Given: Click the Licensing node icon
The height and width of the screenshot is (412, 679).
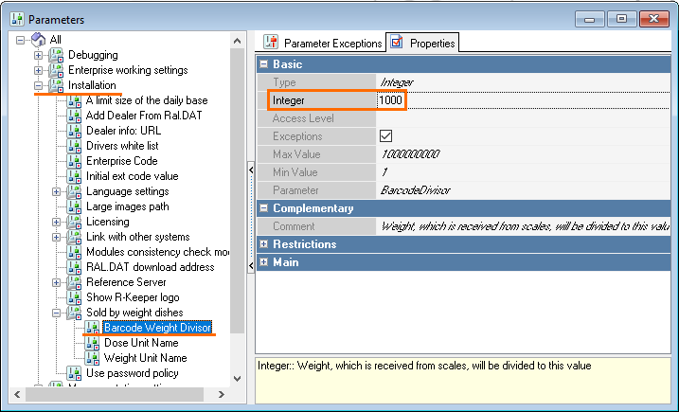Looking at the screenshot, I should pos(75,222).
